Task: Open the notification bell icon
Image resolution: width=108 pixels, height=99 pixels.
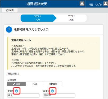Action: (x=82, y=4)
